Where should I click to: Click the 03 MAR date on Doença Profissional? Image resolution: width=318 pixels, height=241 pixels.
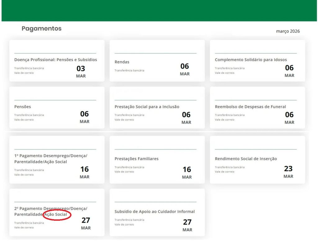coord(81,71)
